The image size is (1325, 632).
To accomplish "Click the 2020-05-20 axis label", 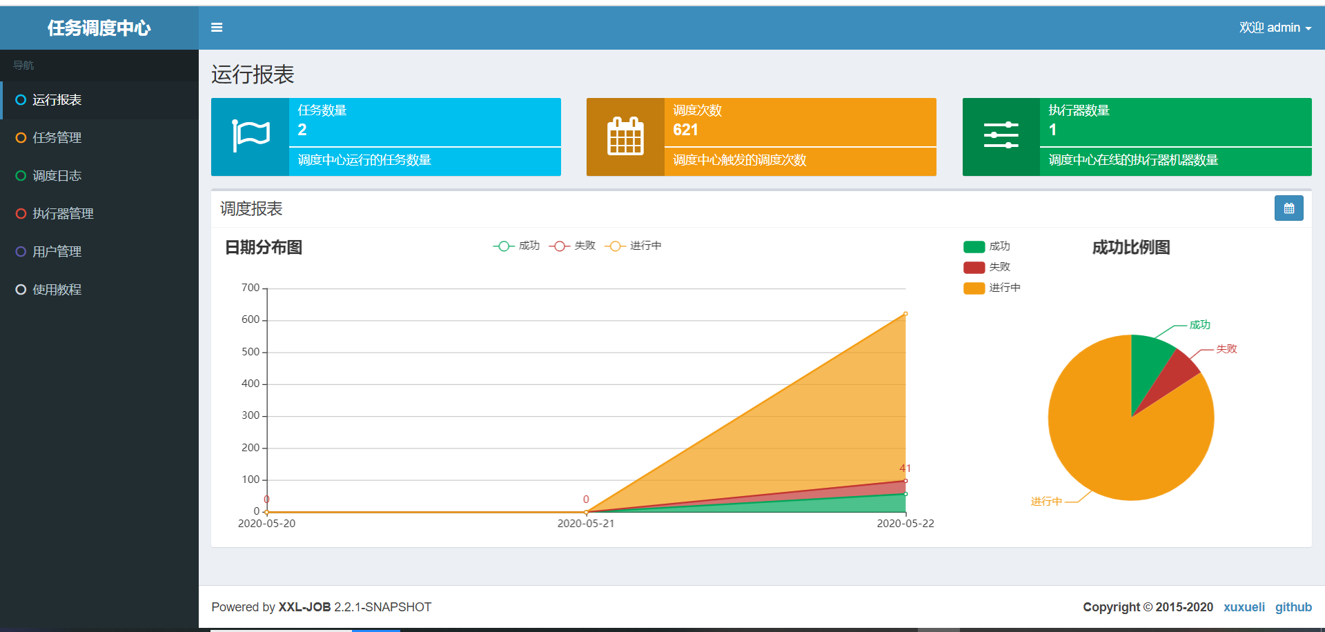I will click(266, 524).
